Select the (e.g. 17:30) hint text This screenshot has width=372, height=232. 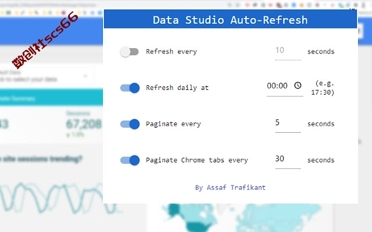tap(323, 88)
